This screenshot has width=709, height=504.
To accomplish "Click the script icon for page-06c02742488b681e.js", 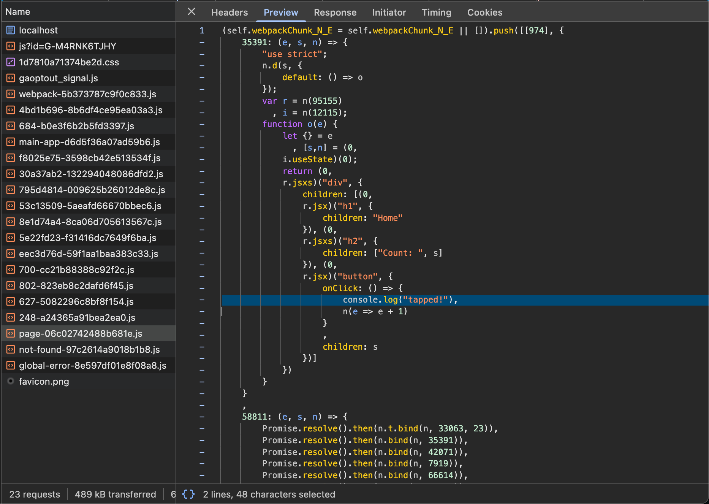I will click(11, 333).
